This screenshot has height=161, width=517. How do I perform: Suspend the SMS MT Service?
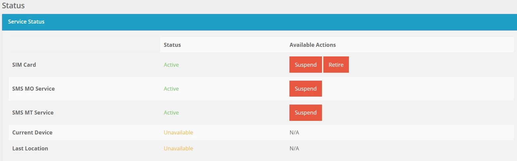(305, 113)
